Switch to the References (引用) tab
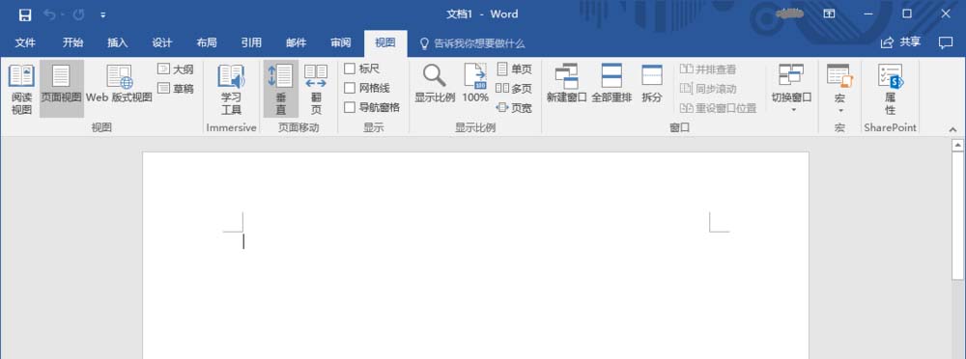The width and height of the screenshot is (966, 359). [251, 43]
